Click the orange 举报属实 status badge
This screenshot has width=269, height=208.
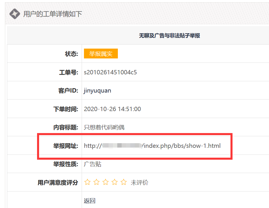coord(101,54)
